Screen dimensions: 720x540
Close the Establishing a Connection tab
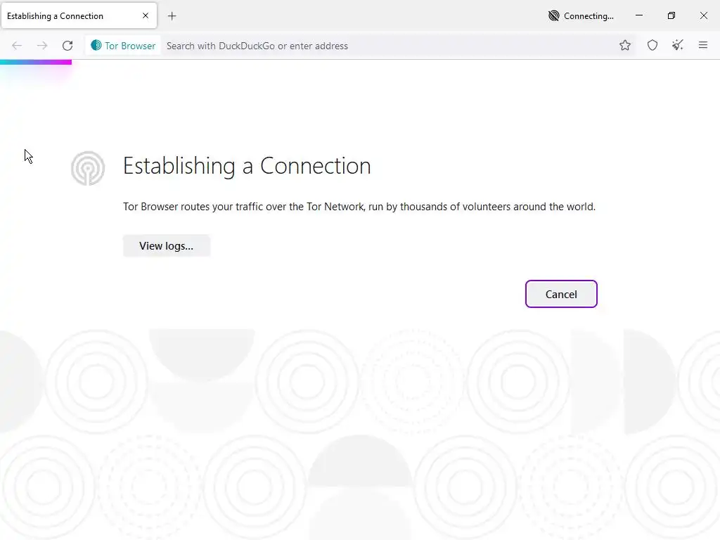click(146, 15)
